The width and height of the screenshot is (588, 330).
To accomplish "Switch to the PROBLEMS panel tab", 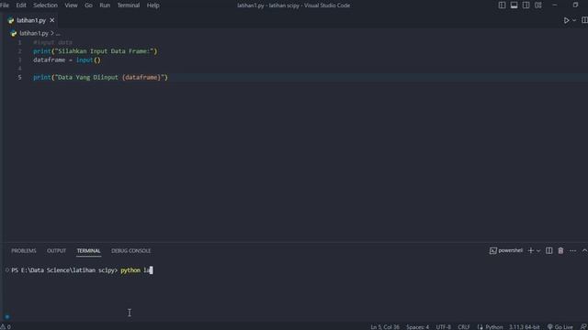I will pos(24,250).
